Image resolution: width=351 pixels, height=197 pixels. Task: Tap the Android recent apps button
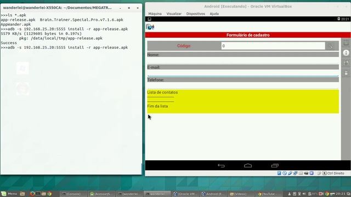(275, 165)
